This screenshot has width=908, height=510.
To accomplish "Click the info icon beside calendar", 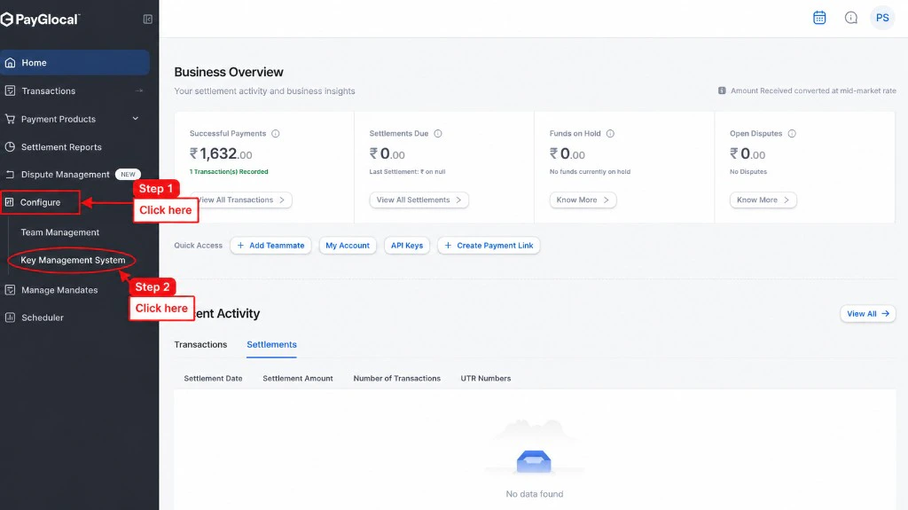I will [x=850, y=18].
